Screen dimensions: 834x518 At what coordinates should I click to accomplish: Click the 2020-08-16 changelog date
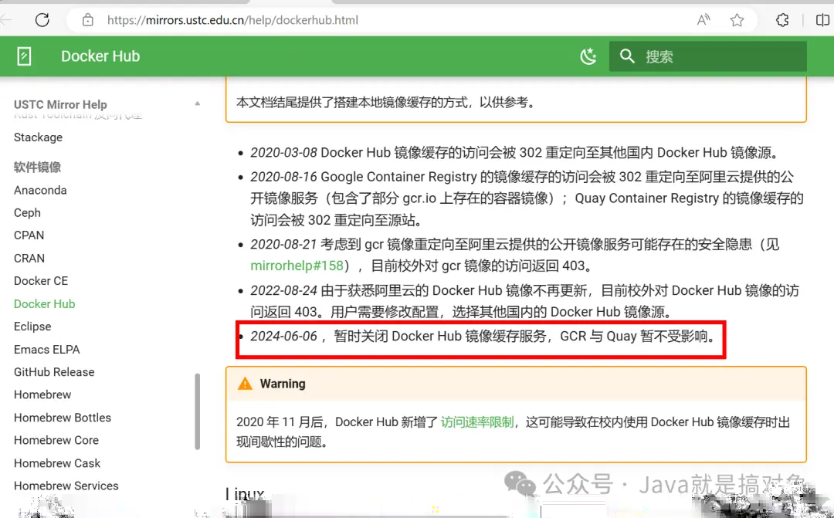point(283,177)
